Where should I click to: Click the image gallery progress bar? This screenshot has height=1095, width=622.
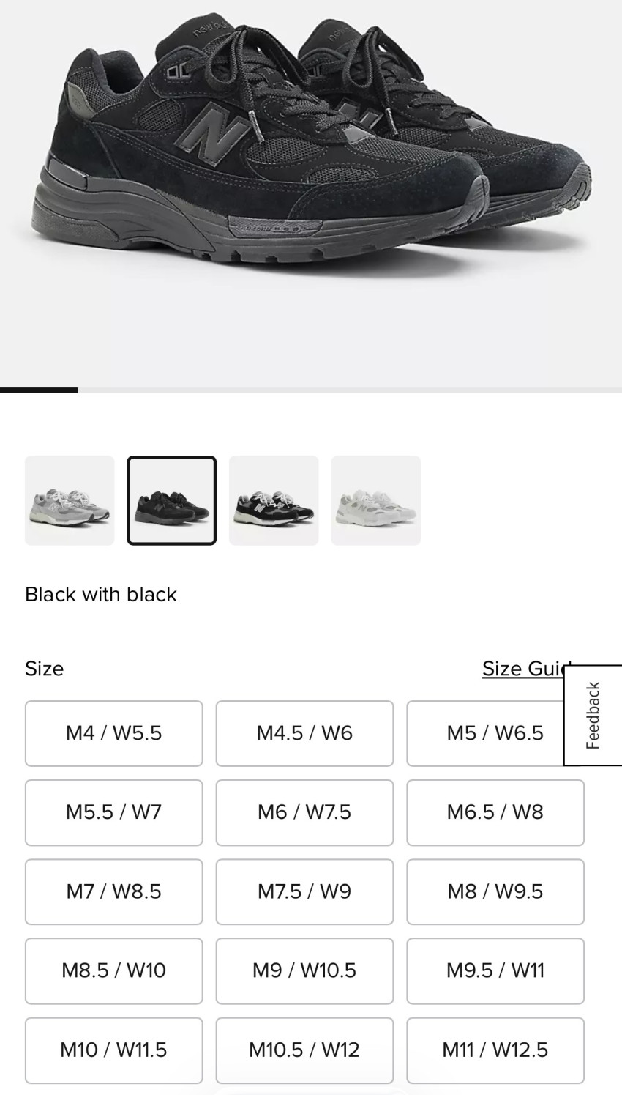pyautogui.click(x=311, y=390)
